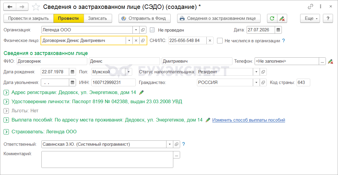This screenshot has height=175, width=338.
Task: Clear the Физическое лицо field
Action: pos(136,40)
